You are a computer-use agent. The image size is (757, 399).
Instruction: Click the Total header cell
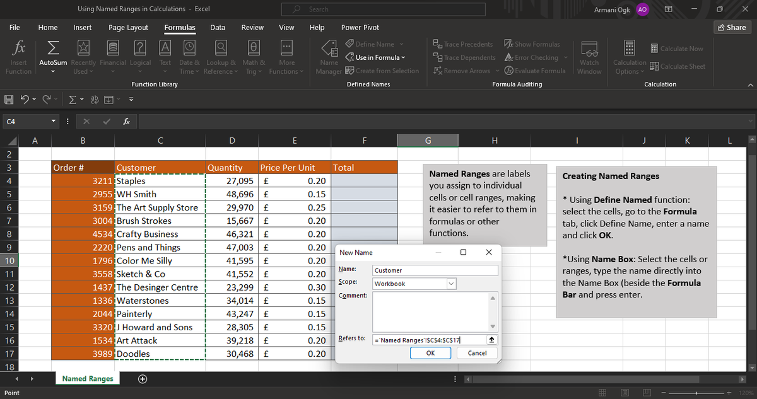364,168
